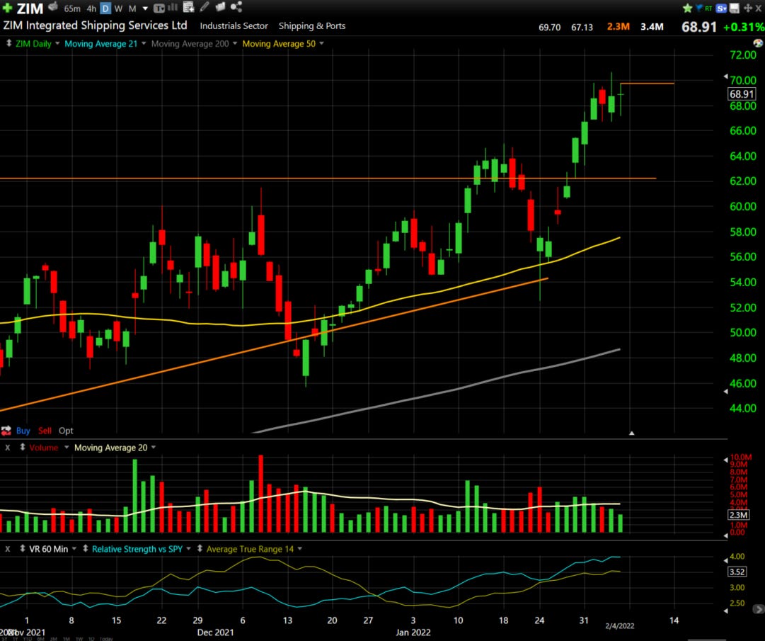Click the Moving Average 21 label
The image size is (765, 641).
pos(101,43)
